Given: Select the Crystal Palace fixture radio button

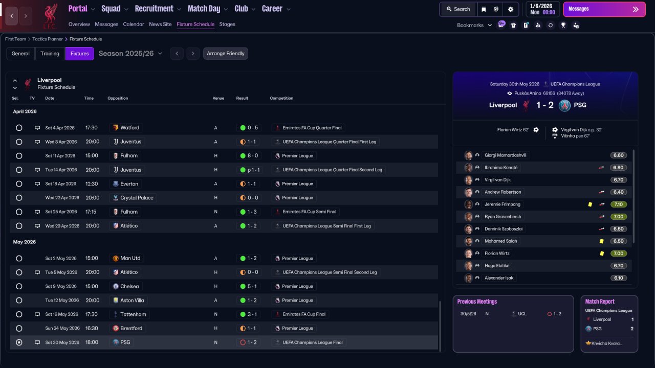Looking at the screenshot, I should pyautogui.click(x=19, y=198).
